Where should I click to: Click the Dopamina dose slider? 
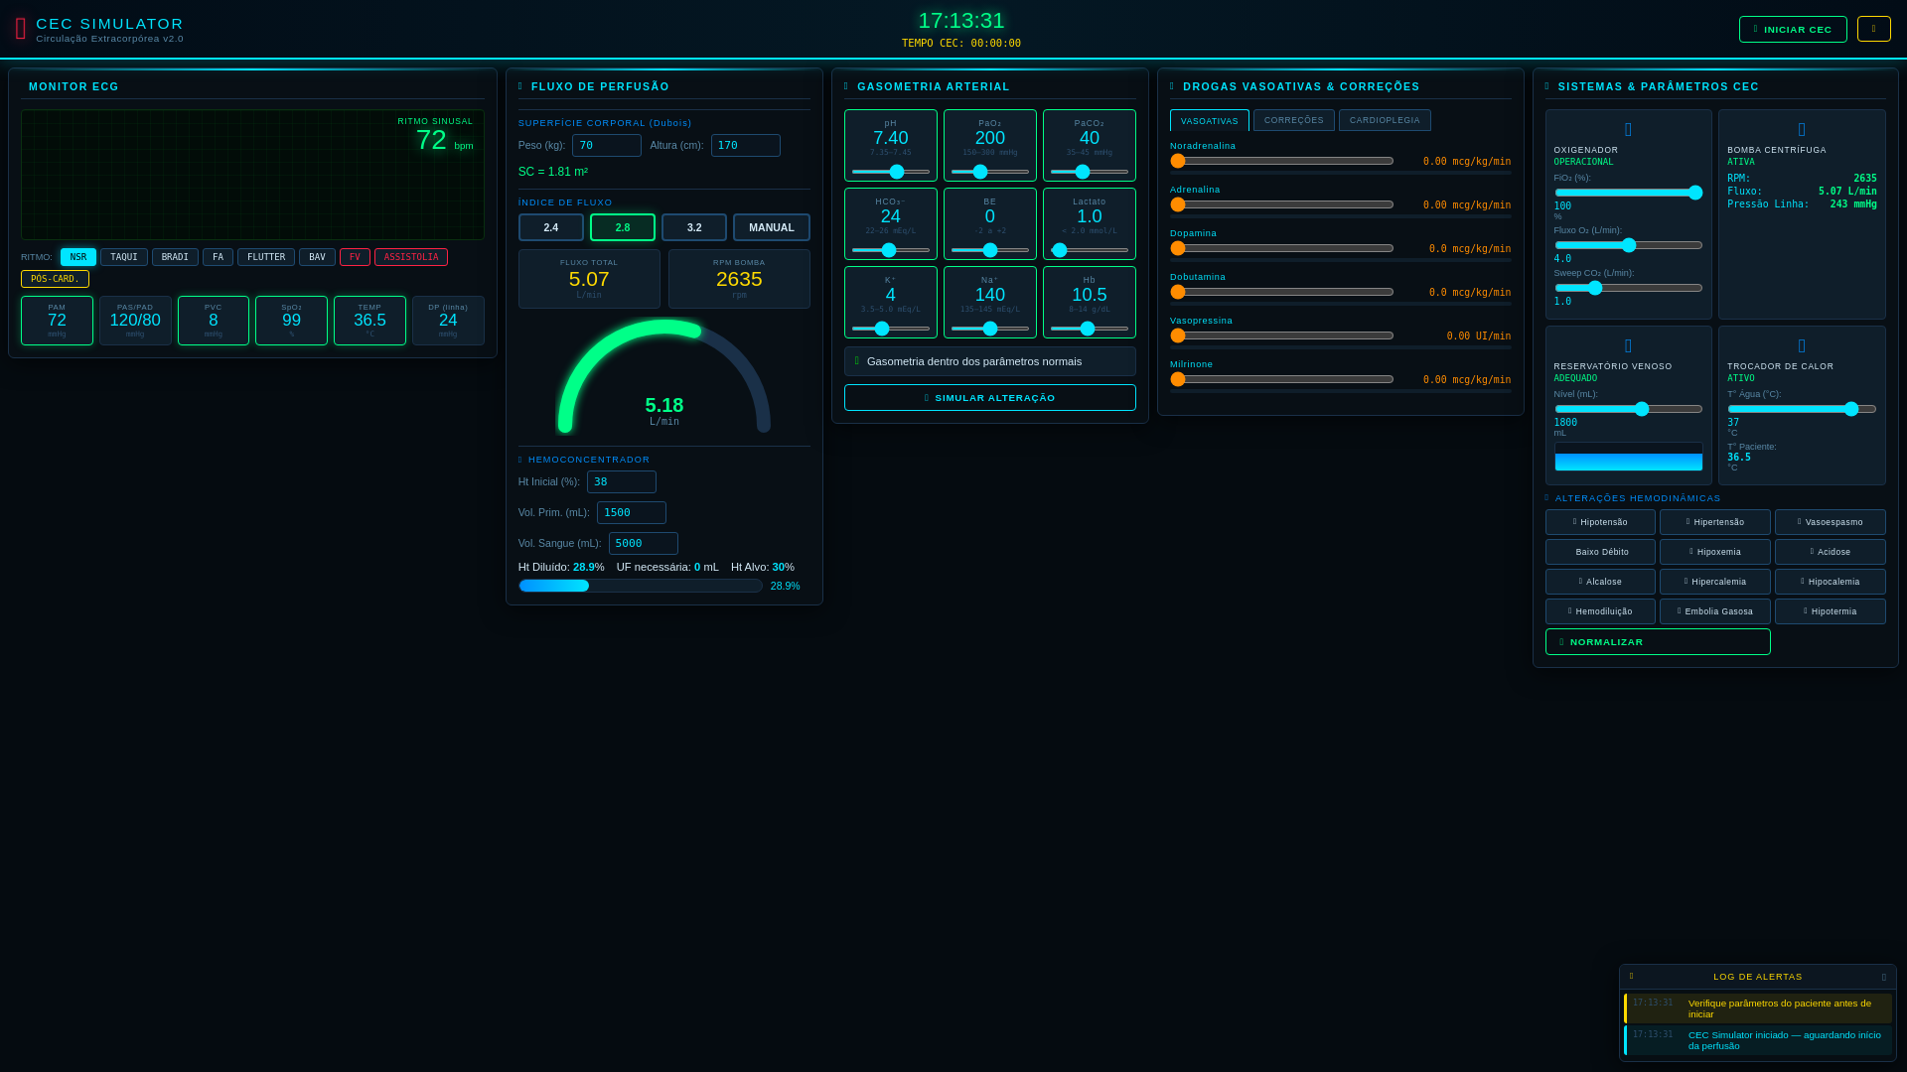tap(1282, 248)
